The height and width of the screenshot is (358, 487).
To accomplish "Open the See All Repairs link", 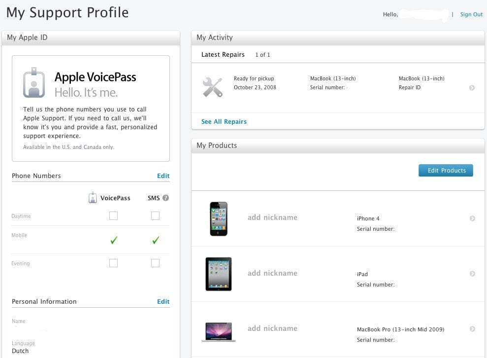I will [224, 121].
